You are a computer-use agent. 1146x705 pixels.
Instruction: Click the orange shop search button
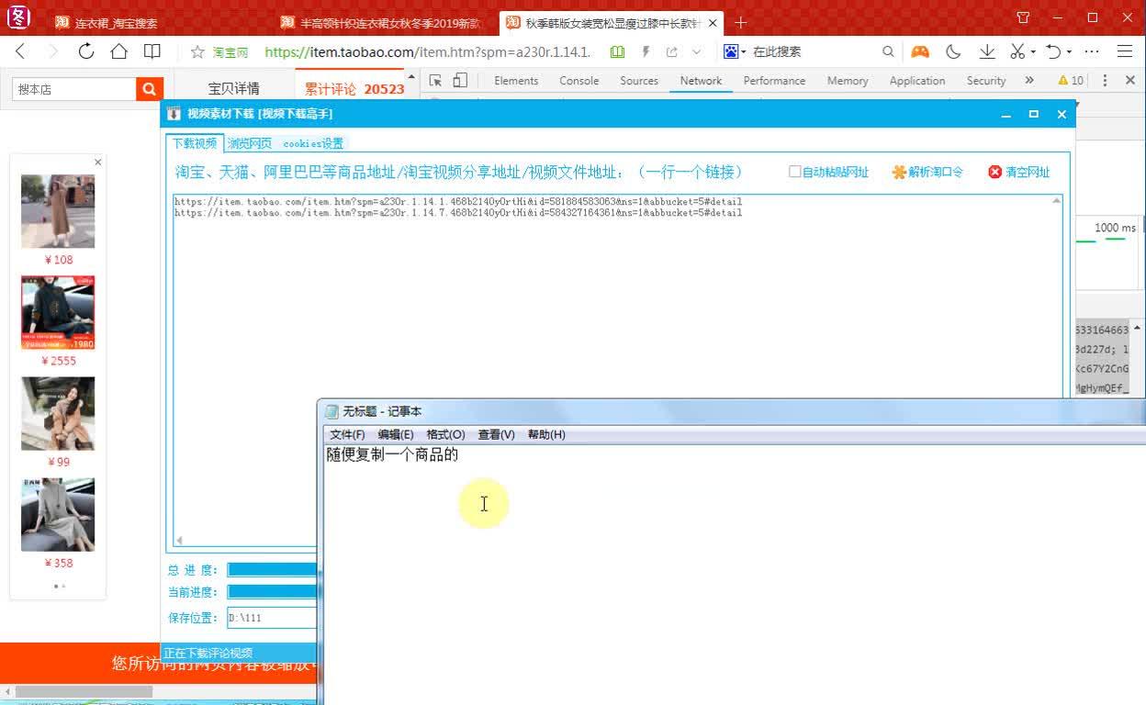(149, 89)
